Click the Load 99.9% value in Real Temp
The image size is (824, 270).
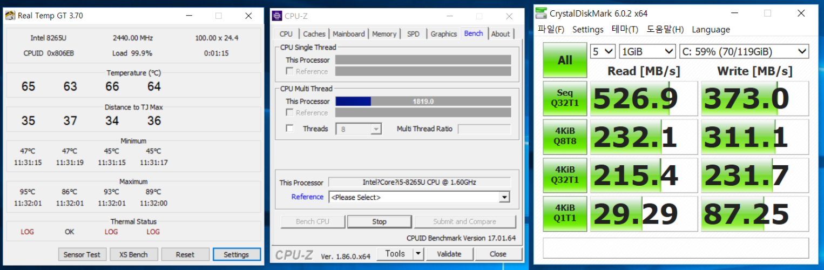[132, 53]
